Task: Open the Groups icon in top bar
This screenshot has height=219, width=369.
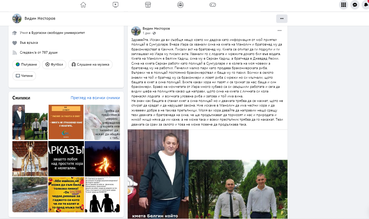Action: tap(180, 5)
